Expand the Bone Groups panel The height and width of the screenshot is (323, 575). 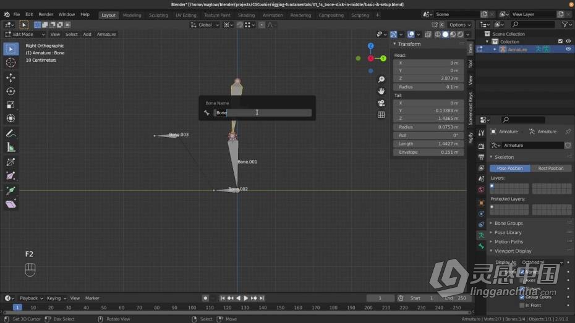point(509,223)
